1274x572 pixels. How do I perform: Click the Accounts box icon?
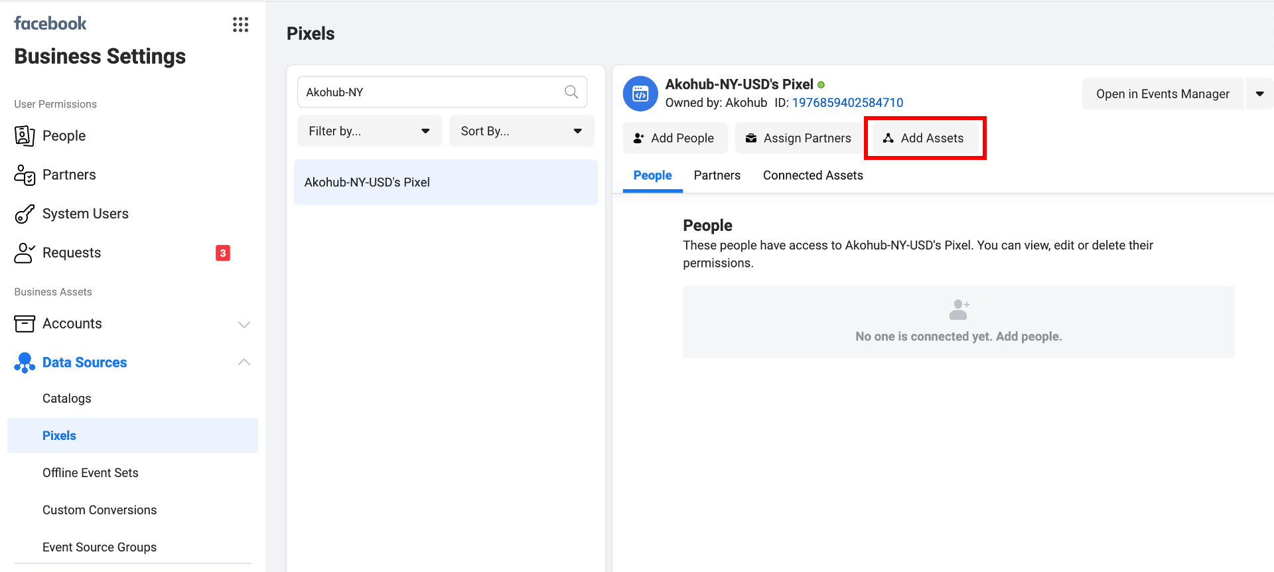coord(25,324)
